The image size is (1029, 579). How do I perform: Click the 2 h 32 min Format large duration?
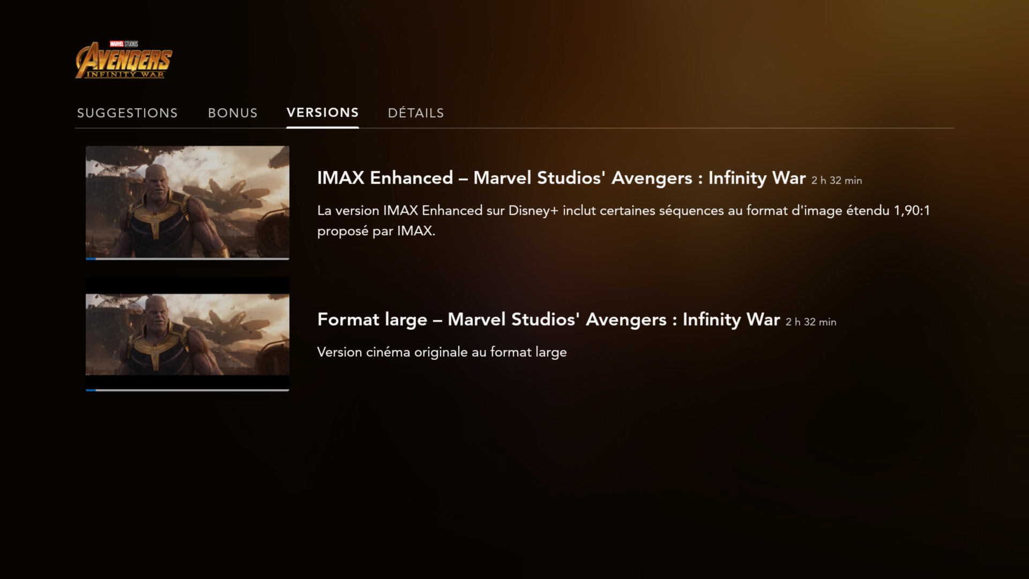[811, 322]
